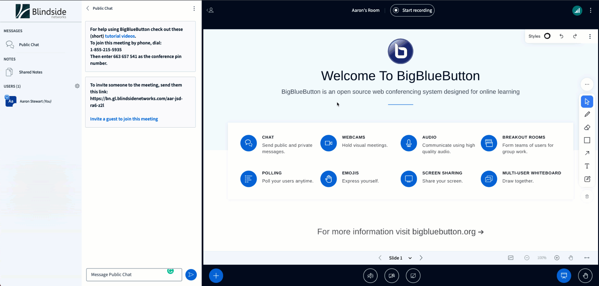
Task: Select the pencil draw tool
Action: [587, 114]
